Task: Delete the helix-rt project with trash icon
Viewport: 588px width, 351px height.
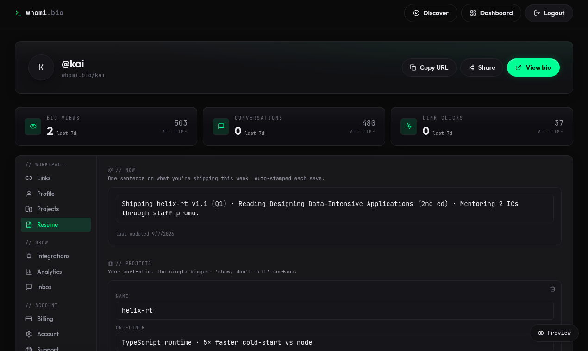Action: (552, 289)
